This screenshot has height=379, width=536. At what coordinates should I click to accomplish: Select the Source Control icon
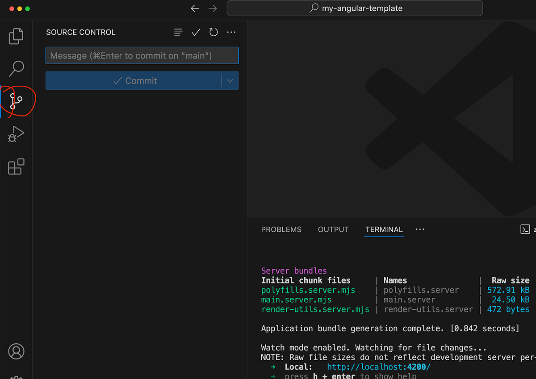tap(16, 101)
